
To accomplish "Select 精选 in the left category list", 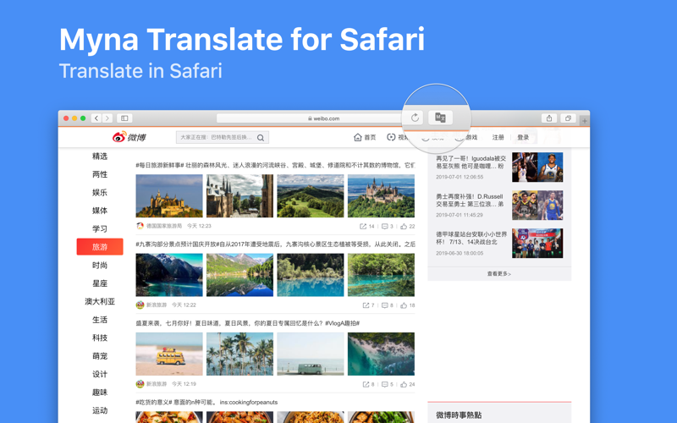I will 100,157.
